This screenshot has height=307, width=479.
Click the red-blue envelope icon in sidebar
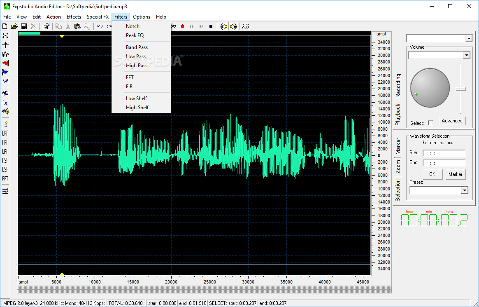pyautogui.click(x=5, y=81)
